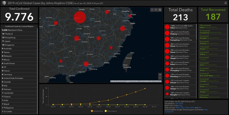The width and height of the screenshot is (229, 115).
Task: Select '5 recovered Beijing' row
Action: point(213,53)
